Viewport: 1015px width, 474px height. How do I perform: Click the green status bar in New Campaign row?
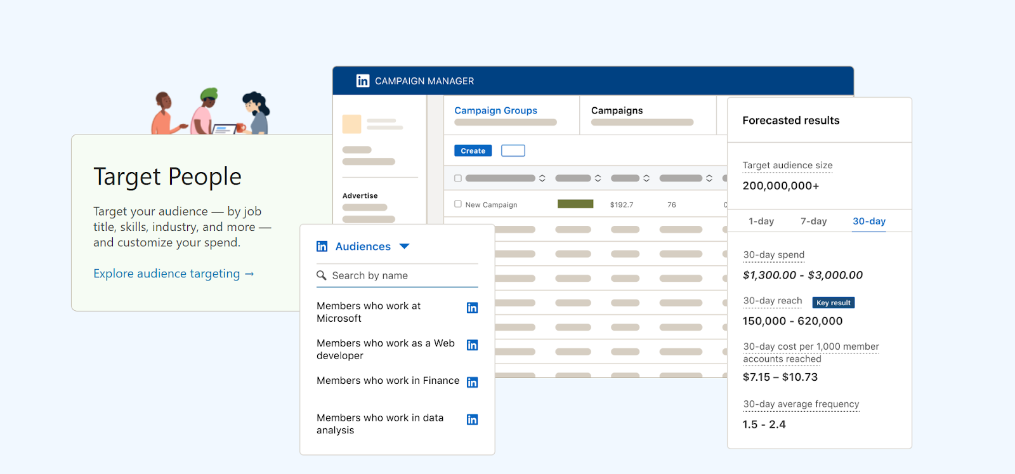(x=575, y=204)
